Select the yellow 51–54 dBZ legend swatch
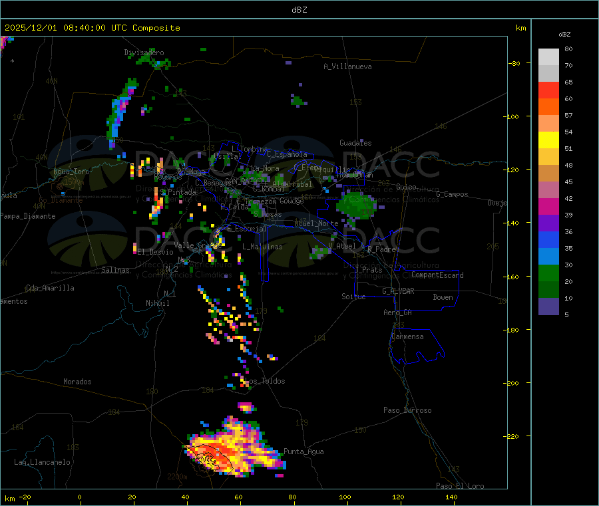 pos(548,140)
